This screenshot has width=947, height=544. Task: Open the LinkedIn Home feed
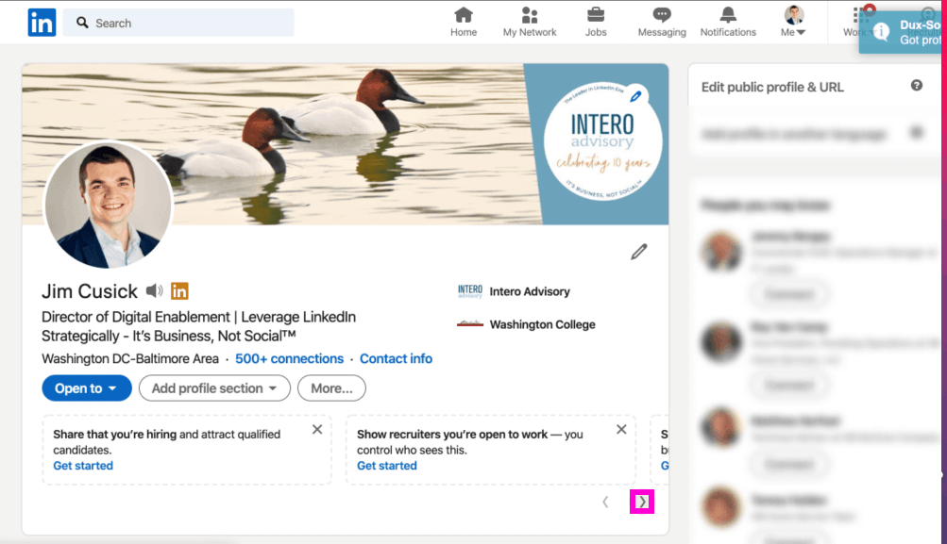463,22
